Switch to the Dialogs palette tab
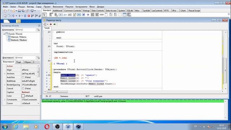This screenshot has width=231, height=130. [x=86, y=10]
